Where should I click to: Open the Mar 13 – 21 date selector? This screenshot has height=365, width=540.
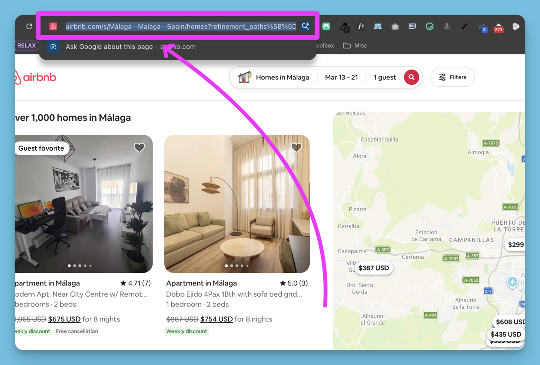(341, 77)
